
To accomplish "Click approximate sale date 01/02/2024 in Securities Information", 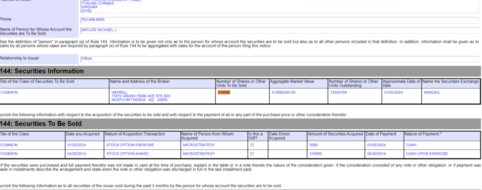I will (x=393, y=92).
